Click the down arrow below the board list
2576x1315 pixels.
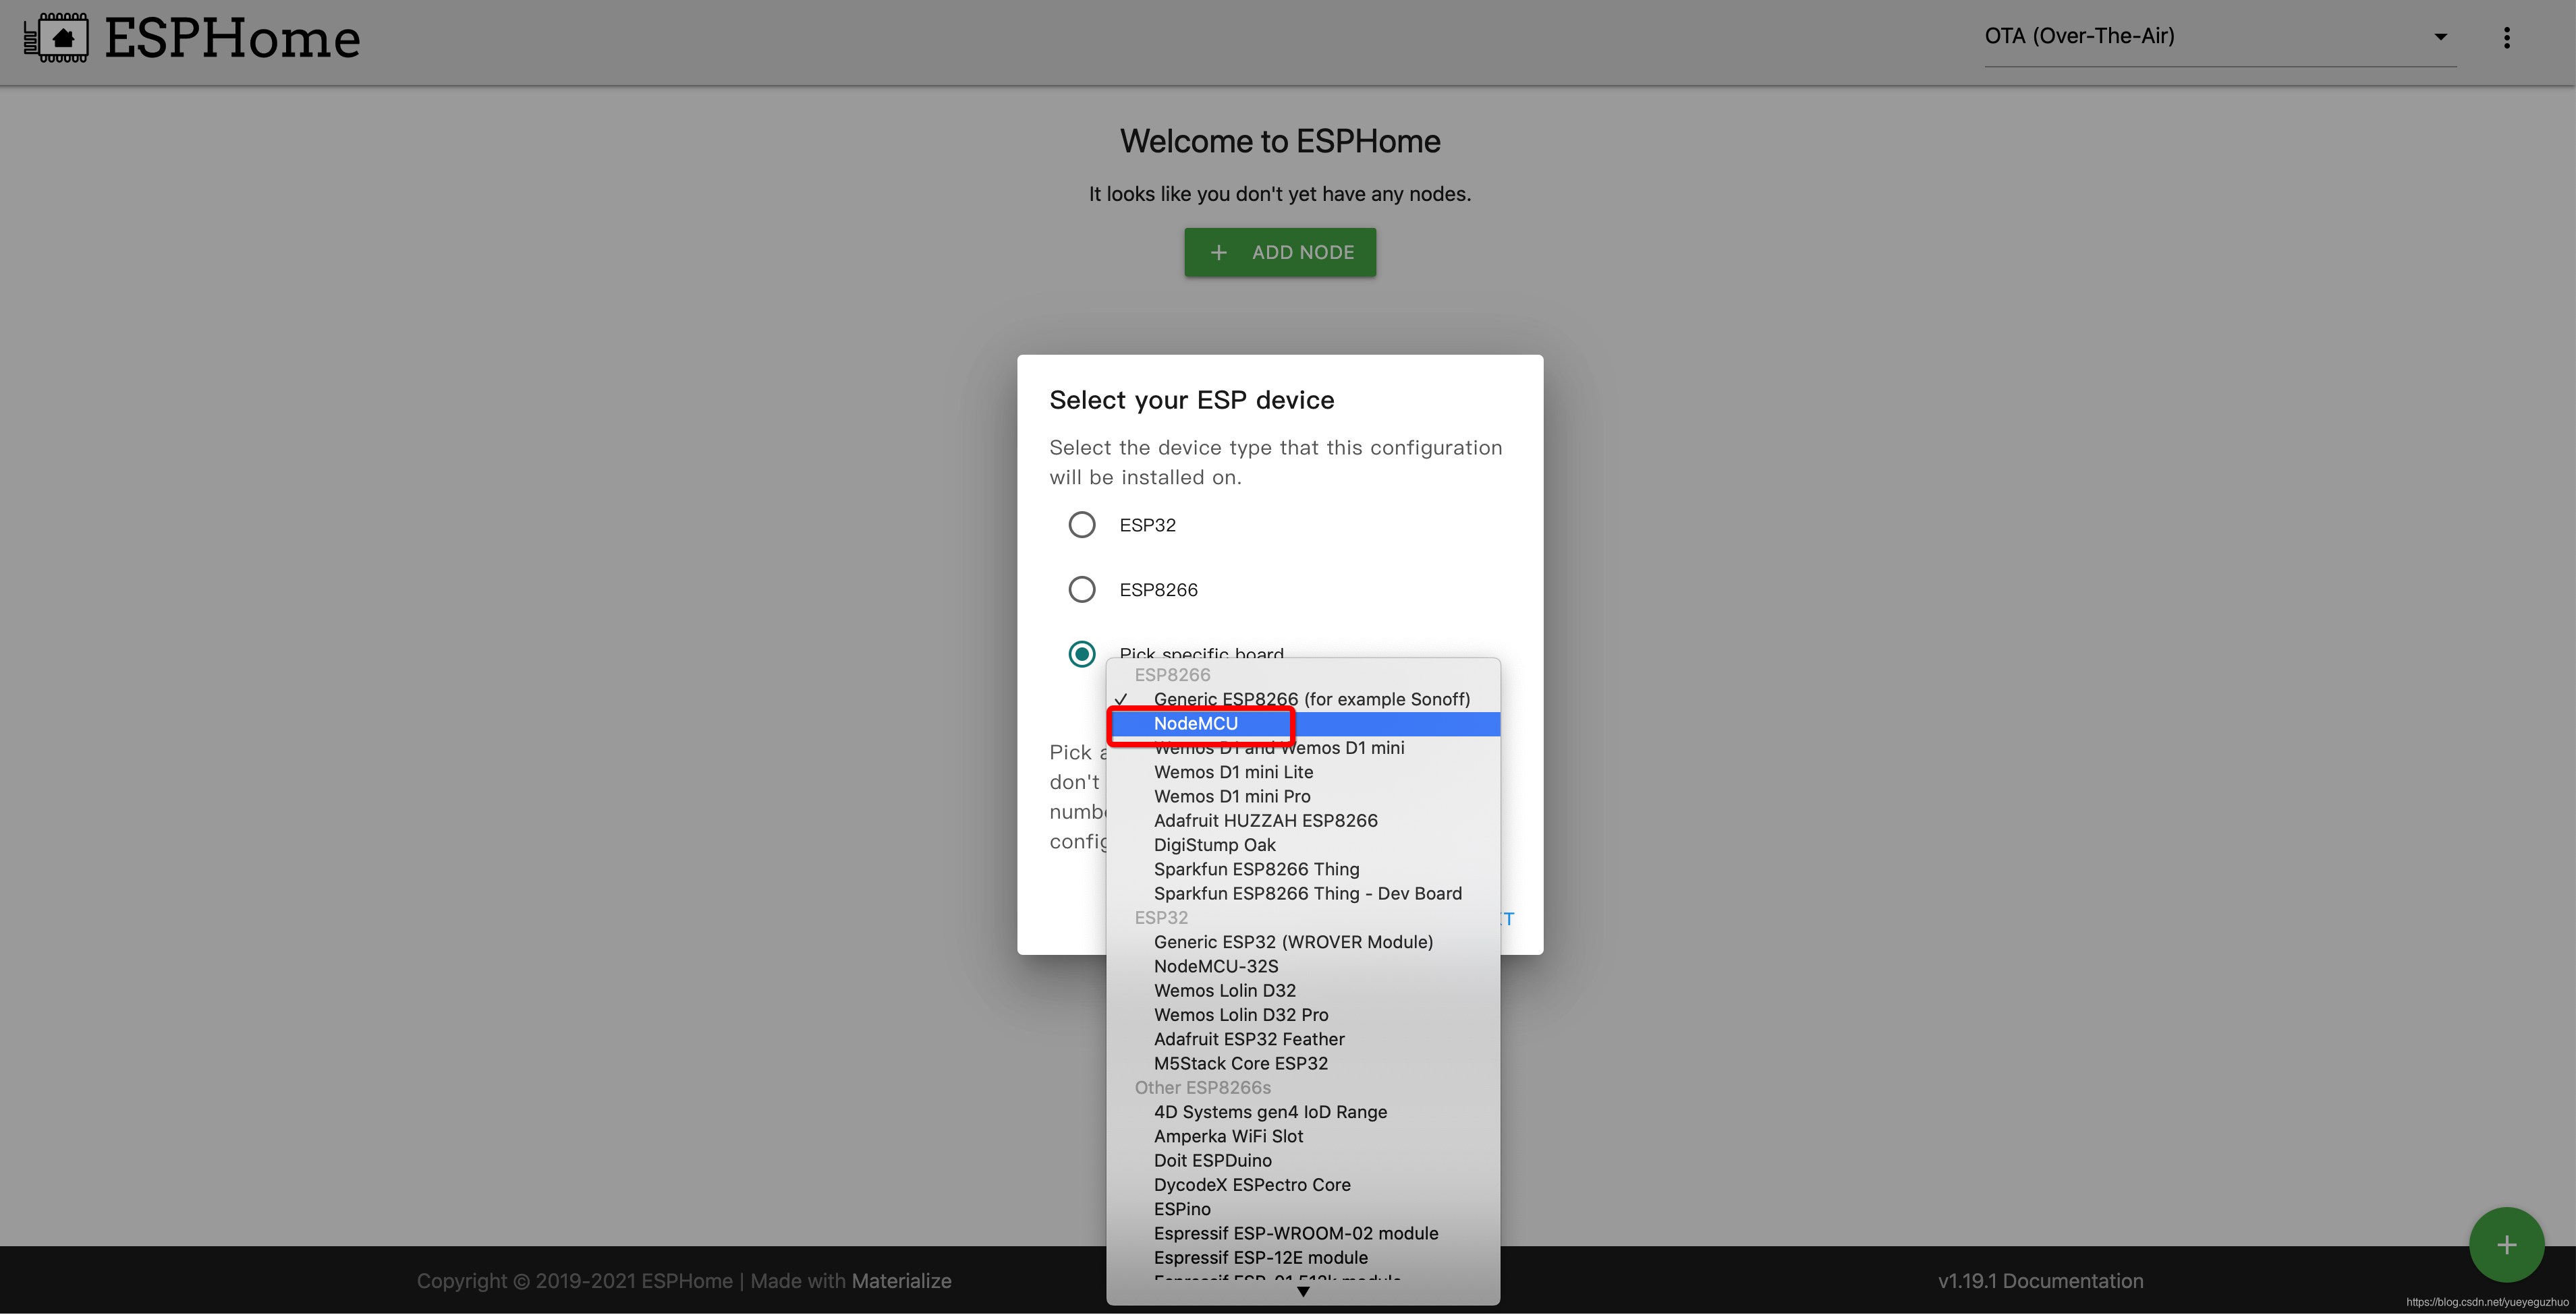(x=1303, y=1291)
